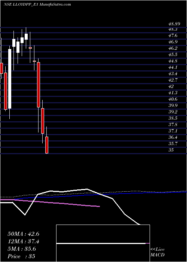The height and width of the screenshot is (262, 187).
Task: Select the 36.4 price axis label
Action: [173, 137]
